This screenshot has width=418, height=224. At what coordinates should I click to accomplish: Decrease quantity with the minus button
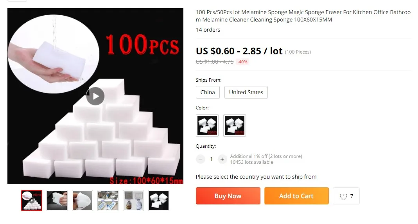click(x=201, y=159)
